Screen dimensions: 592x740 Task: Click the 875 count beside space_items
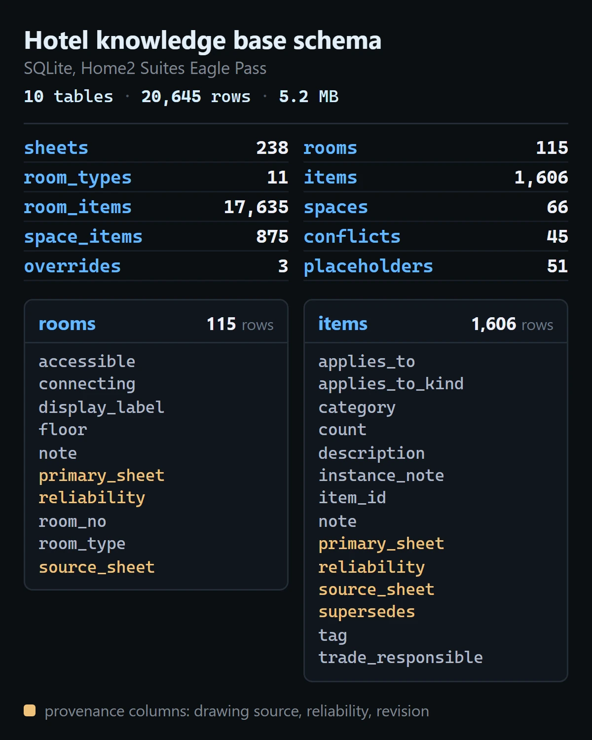point(272,237)
